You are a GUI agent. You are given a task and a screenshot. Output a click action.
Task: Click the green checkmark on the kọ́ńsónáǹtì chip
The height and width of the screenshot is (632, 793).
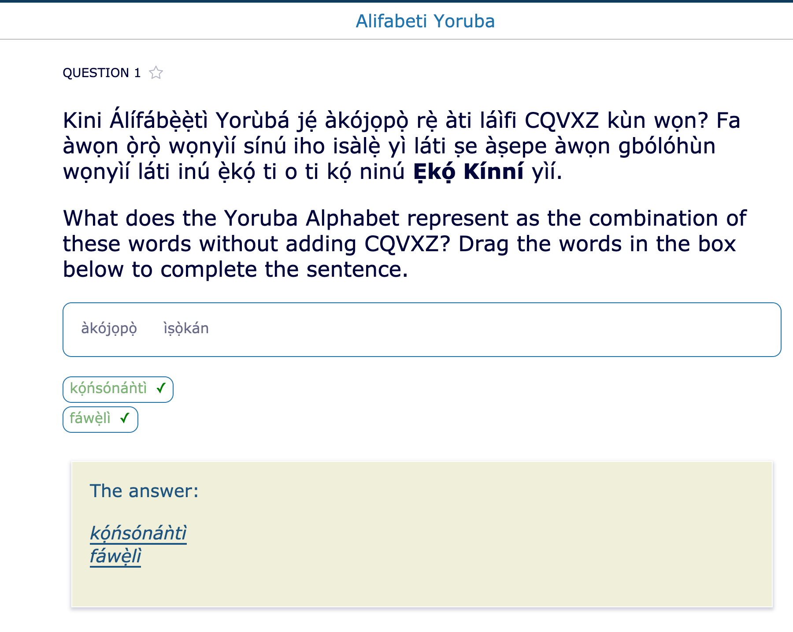[161, 388]
